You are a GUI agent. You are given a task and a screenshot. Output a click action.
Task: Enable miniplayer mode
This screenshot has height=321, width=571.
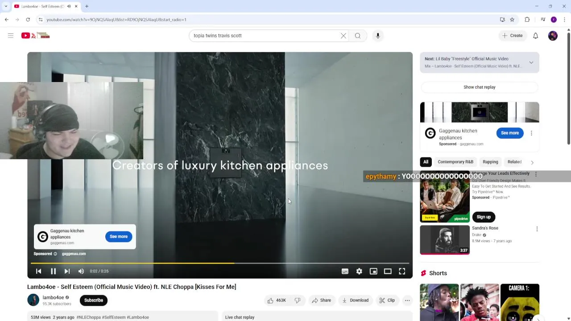[x=373, y=271]
